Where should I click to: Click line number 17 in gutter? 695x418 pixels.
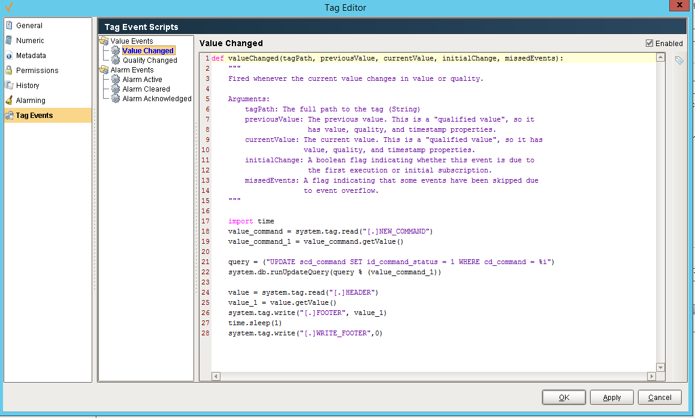pos(206,221)
